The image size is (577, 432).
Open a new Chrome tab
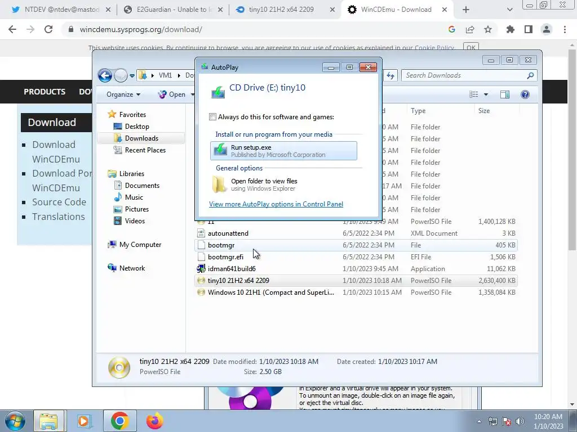(x=466, y=10)
